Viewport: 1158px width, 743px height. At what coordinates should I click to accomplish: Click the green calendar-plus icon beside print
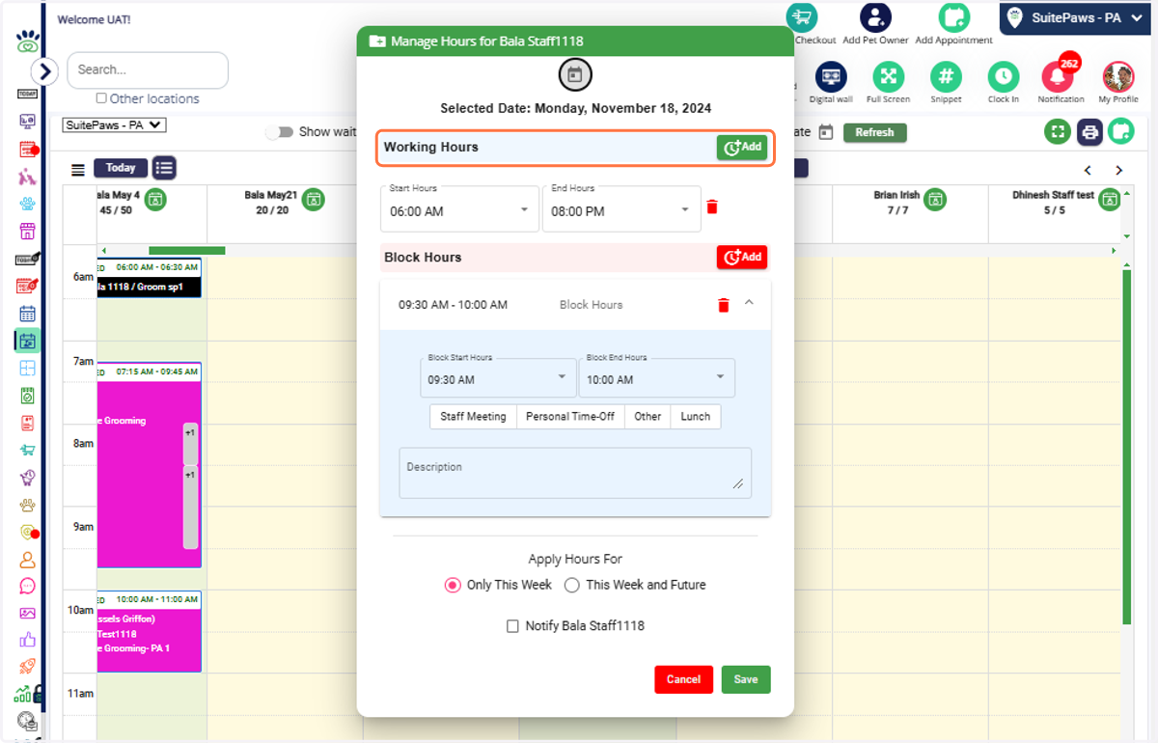click(x=1120, y=130)
